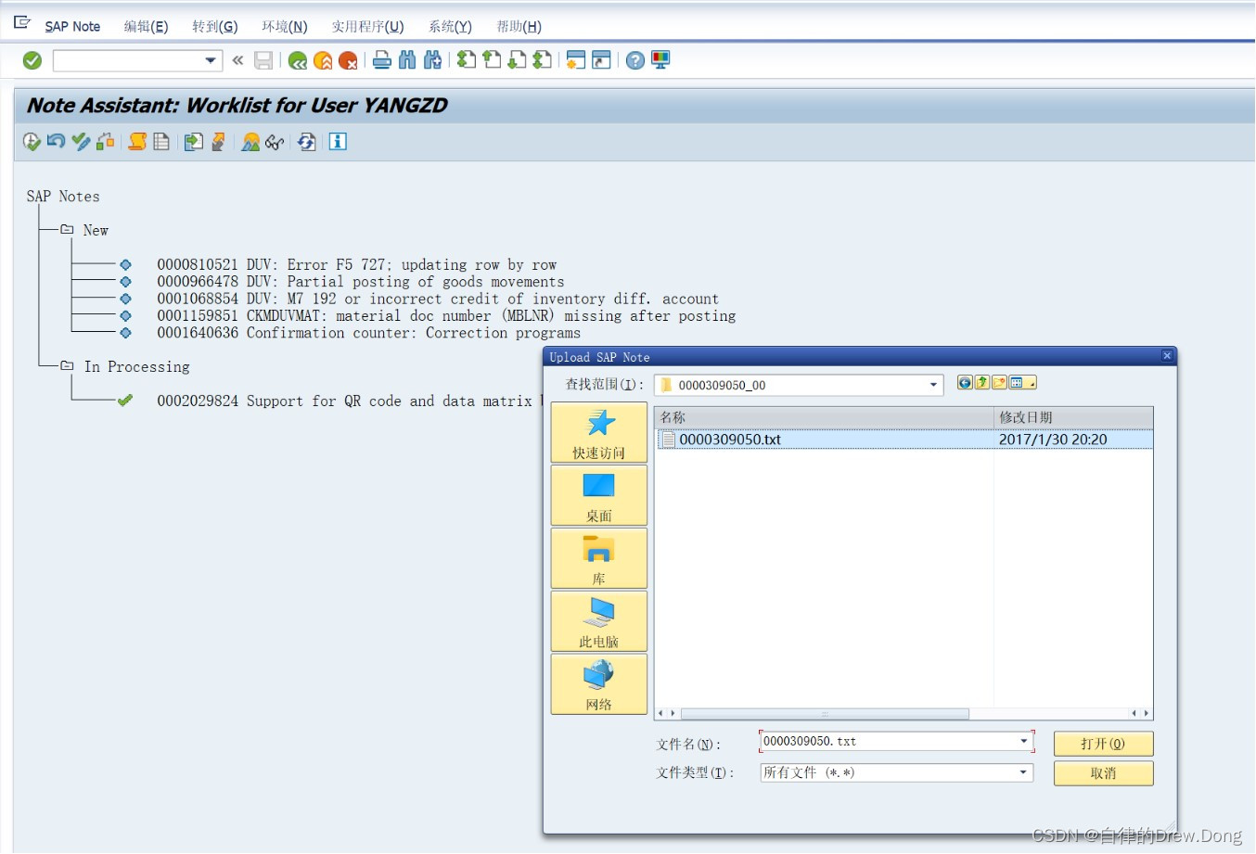This screenshot has width=1256, height=854.
Task: Click the Save diskette icon
Action: 263,60
